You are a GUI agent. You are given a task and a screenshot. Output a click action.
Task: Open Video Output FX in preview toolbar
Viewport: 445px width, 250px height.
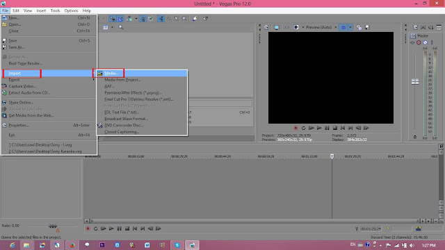286,28
